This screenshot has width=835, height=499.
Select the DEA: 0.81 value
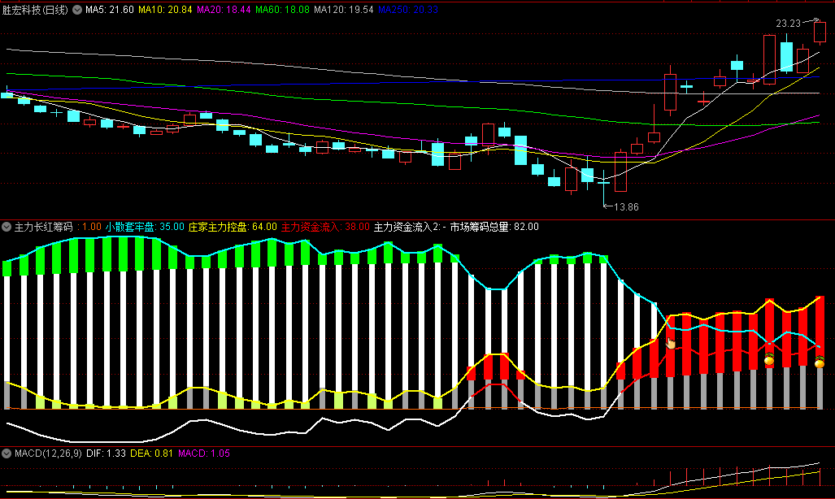click(x=152, y=453)
